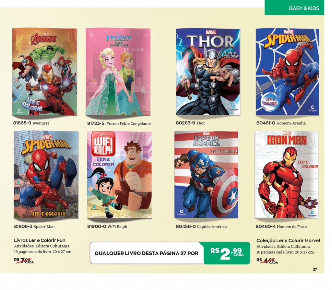Click the 'Livros Ler e Colorir Fun' heading
The width and height of the screenshot is (332, 290).
coord(40,240)
